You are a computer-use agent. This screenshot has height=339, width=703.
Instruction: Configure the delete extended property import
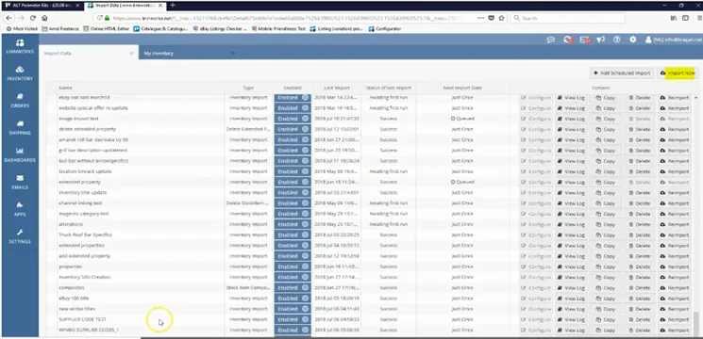pos(536,129)
